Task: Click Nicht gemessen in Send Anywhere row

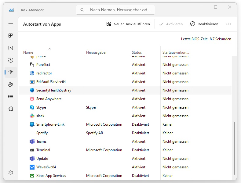Action: [175, 99]
